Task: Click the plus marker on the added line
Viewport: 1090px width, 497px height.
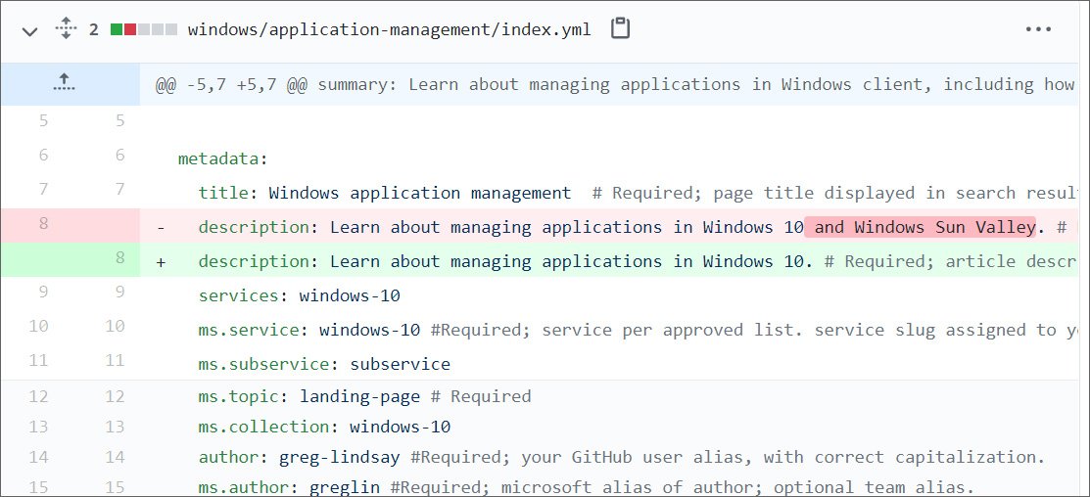Action: [161, 261]
